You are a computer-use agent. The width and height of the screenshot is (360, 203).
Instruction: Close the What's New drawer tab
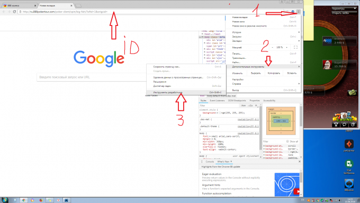[x=231, y=162]
